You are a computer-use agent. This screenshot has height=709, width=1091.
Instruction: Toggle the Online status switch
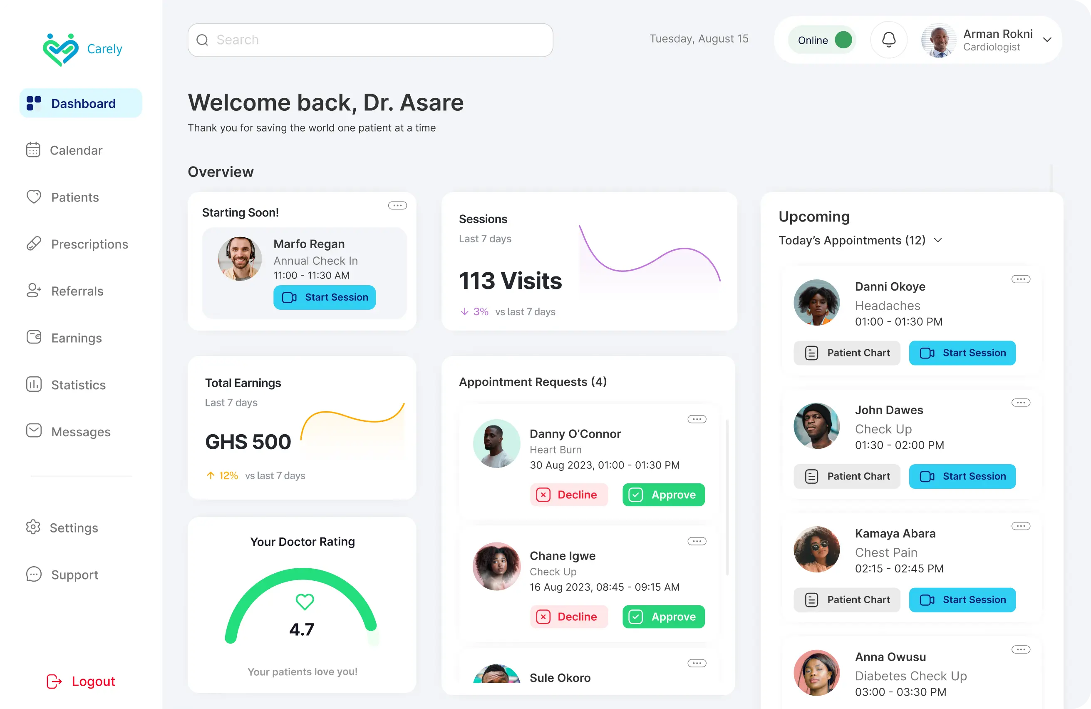click(x=822, y=40)
